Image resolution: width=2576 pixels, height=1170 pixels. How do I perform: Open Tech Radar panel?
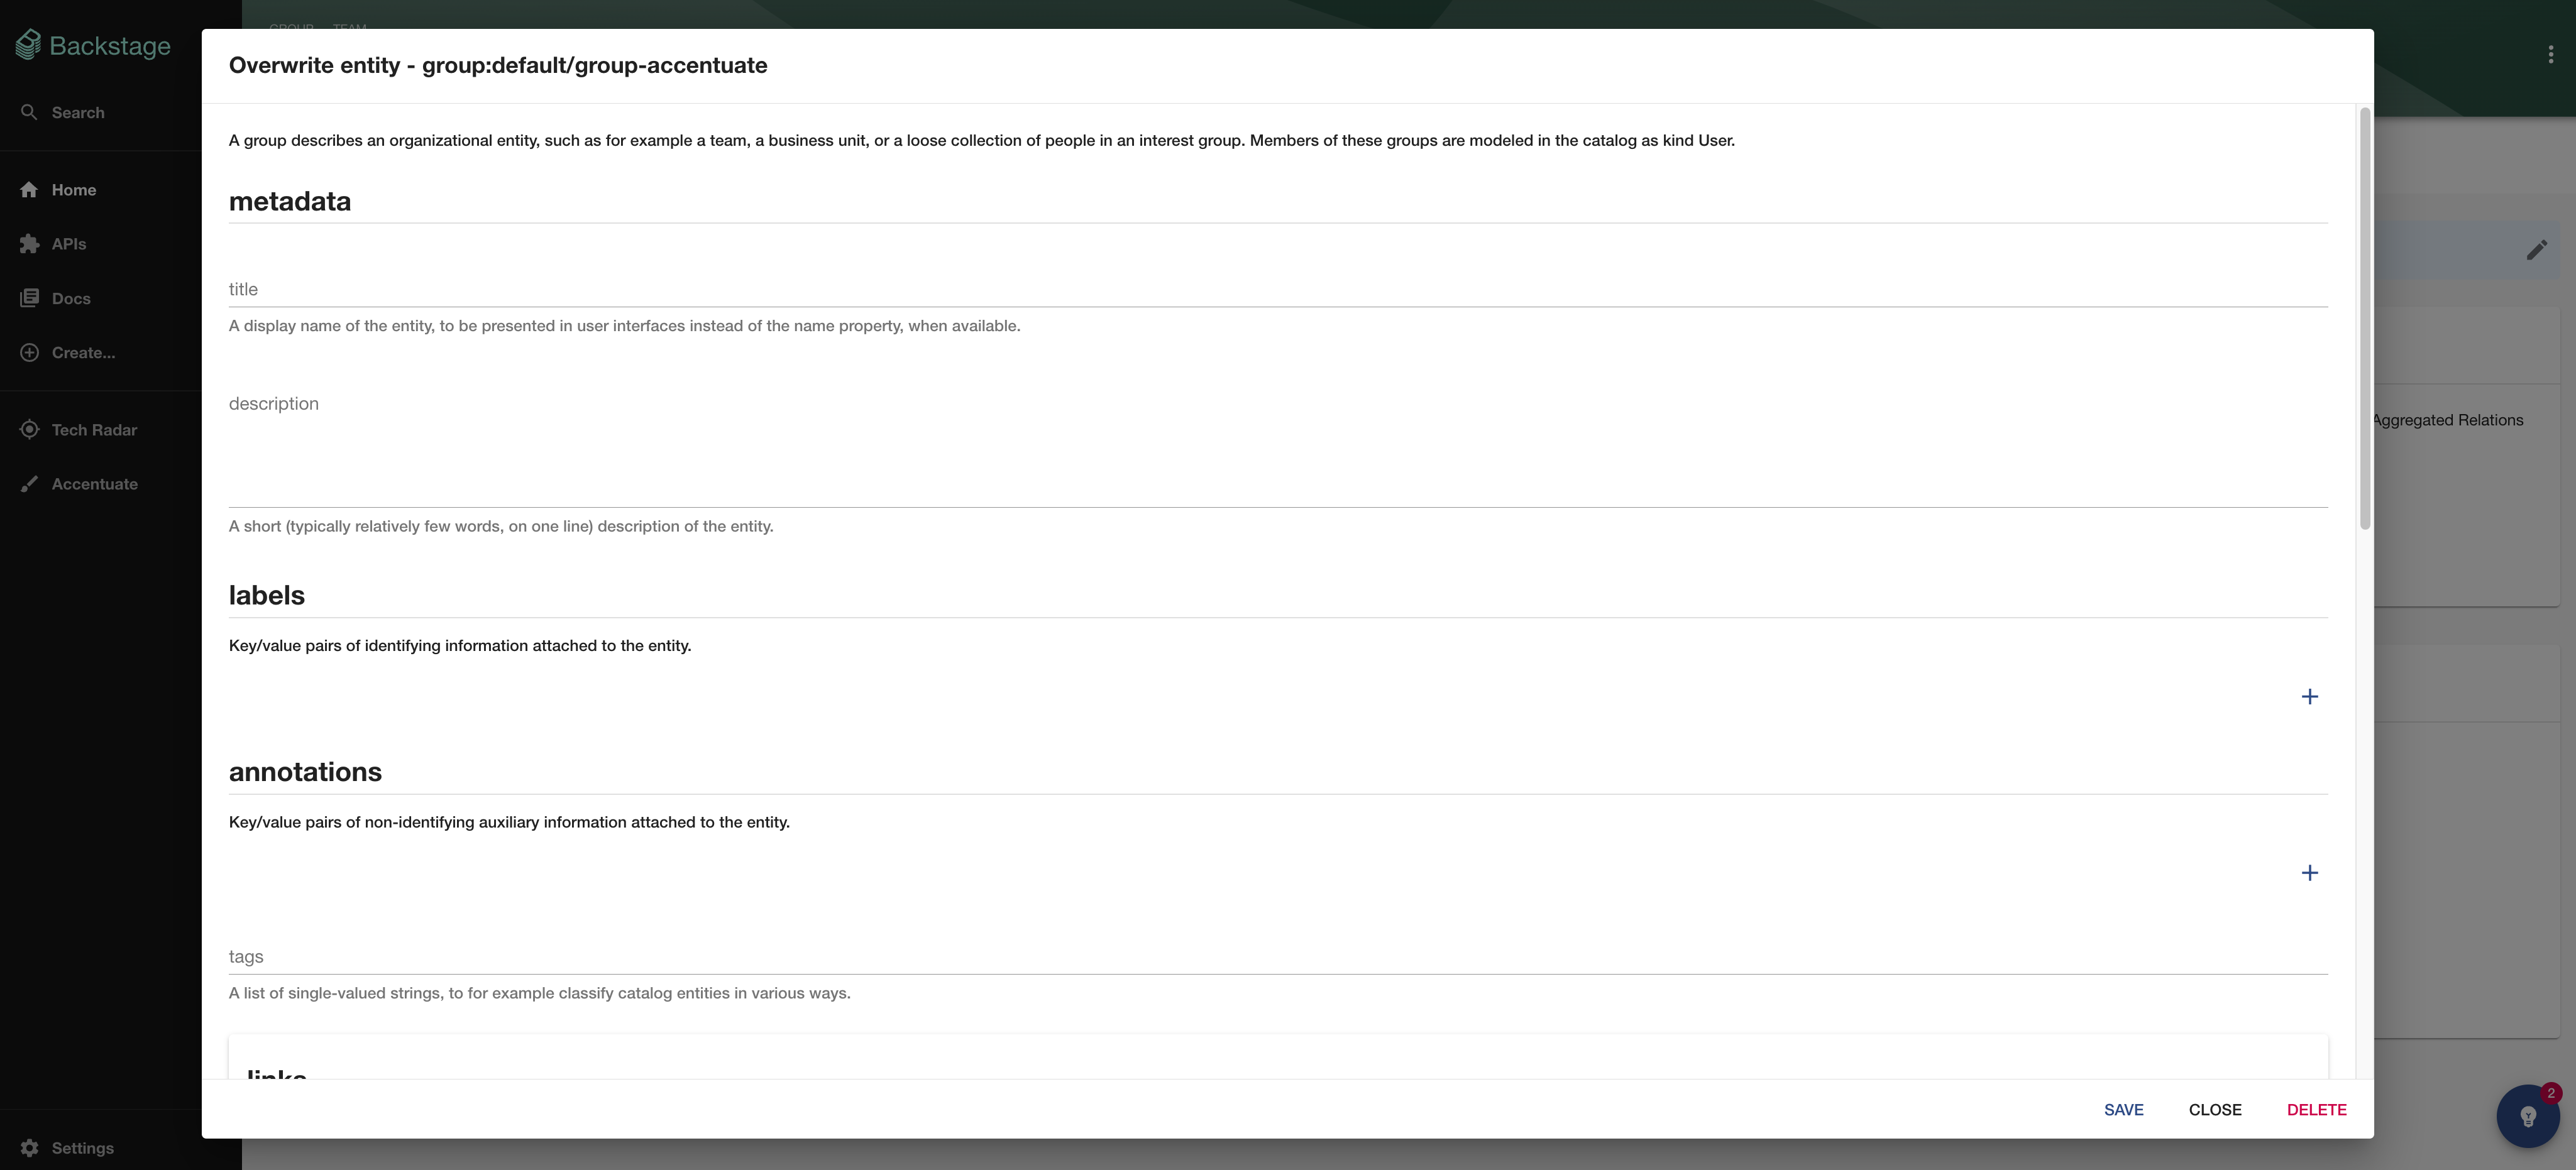point(94,429)
